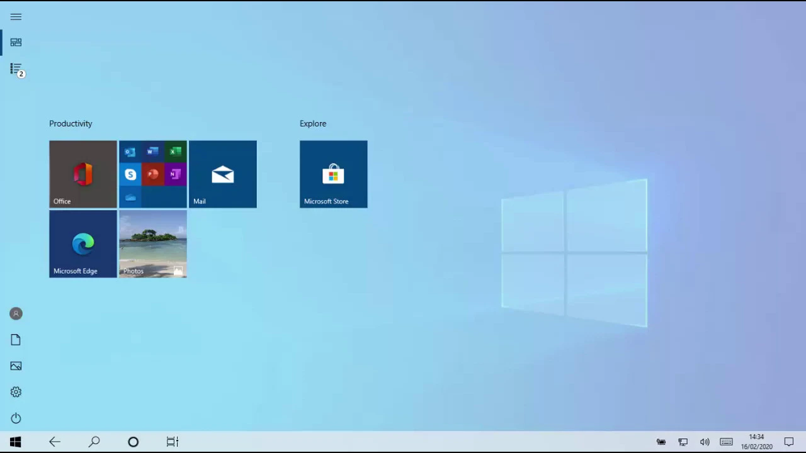The image size is (806, 453).
Task: Launch the Office tile
Action: 83,174
